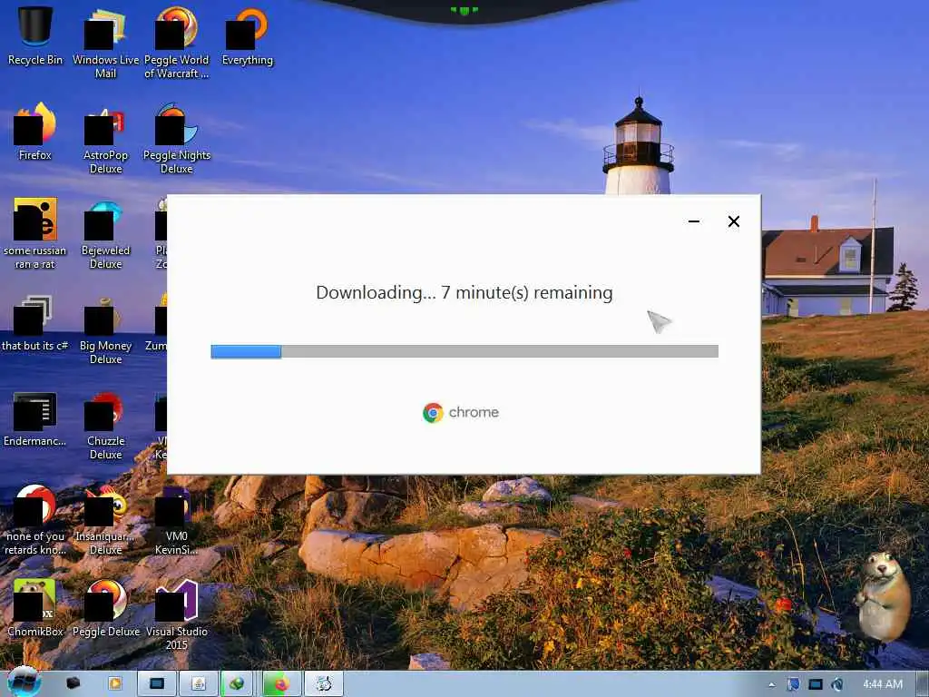Click the Show desktop strip beside clock
This screenshot has height=697, width=929.
[x=922, y=684]
